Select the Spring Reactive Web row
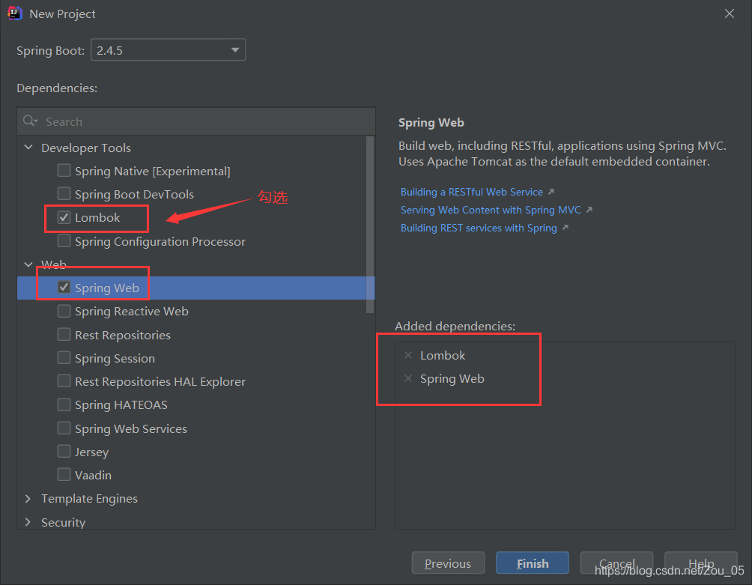 pyautogui.click(x=196, y=311)
